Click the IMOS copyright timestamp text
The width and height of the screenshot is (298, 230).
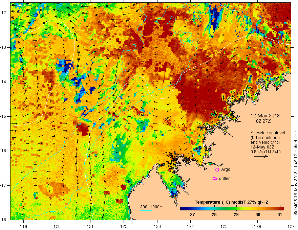tap(296, 173)
